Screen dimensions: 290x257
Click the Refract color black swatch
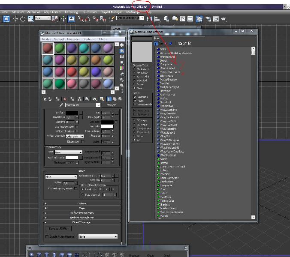[x=72, y=113]
